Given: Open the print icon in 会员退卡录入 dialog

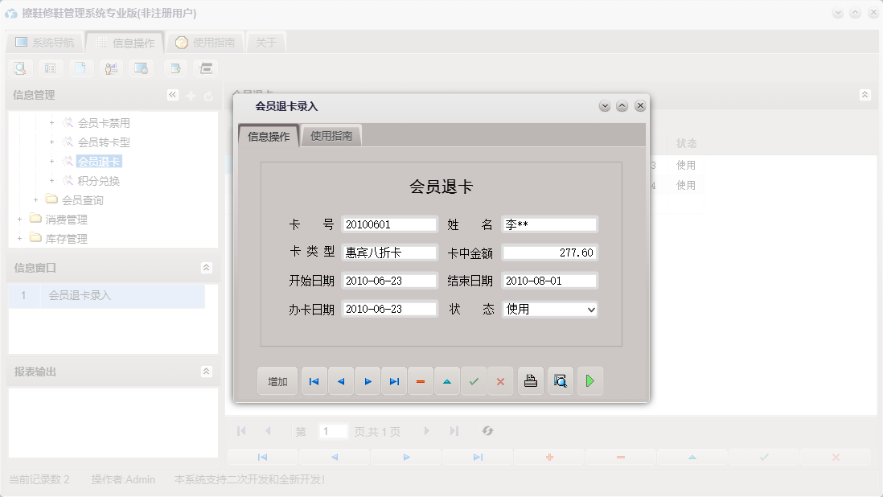Looking at the screenshot, I should click(531, 380).
